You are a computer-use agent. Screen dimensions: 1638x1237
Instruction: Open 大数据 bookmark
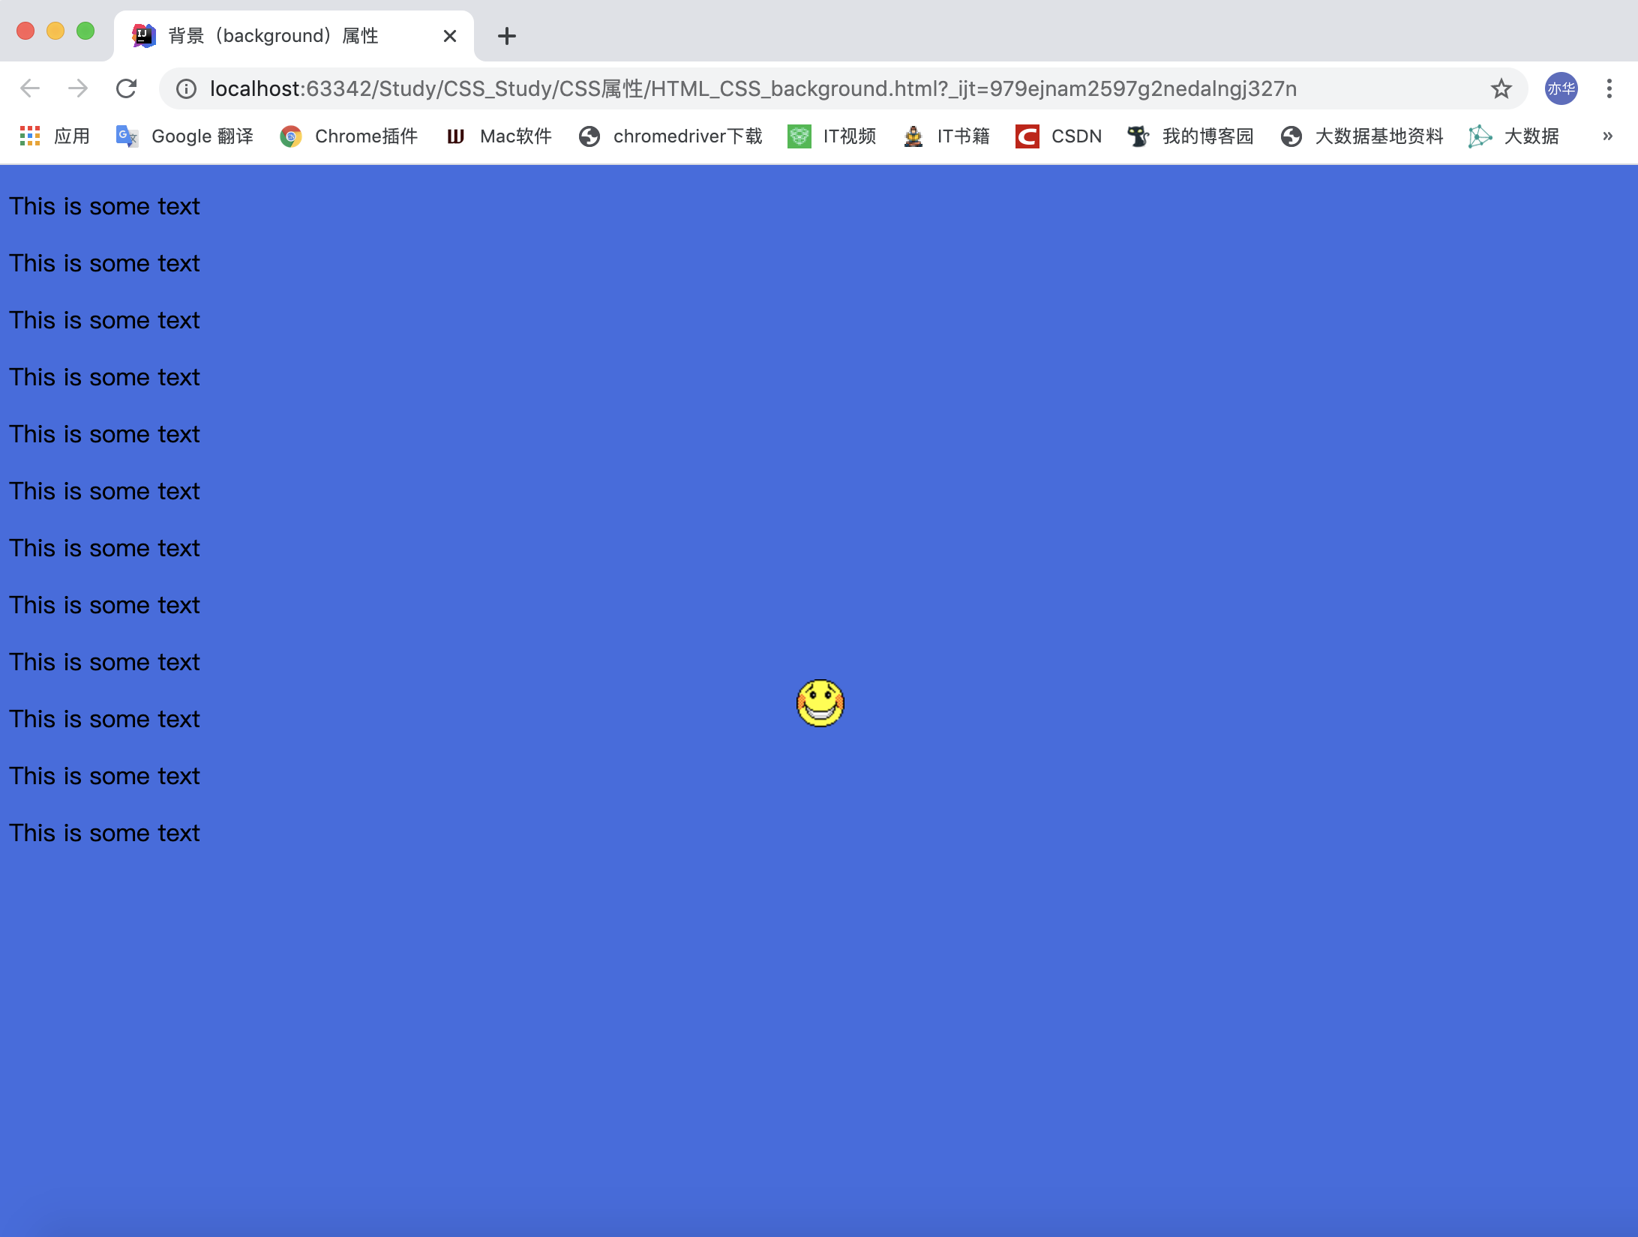(x=1513, y=136)
